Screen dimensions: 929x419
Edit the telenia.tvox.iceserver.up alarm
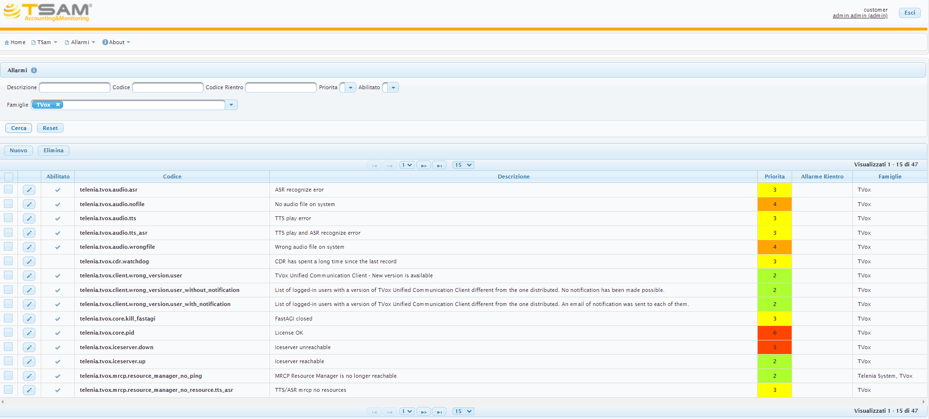pyautogui.click(x=29, y=362)
